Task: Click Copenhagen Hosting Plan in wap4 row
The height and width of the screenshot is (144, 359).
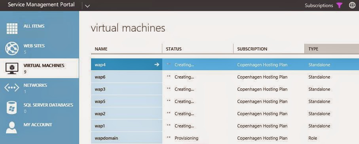Action: (x=262, y=65)
